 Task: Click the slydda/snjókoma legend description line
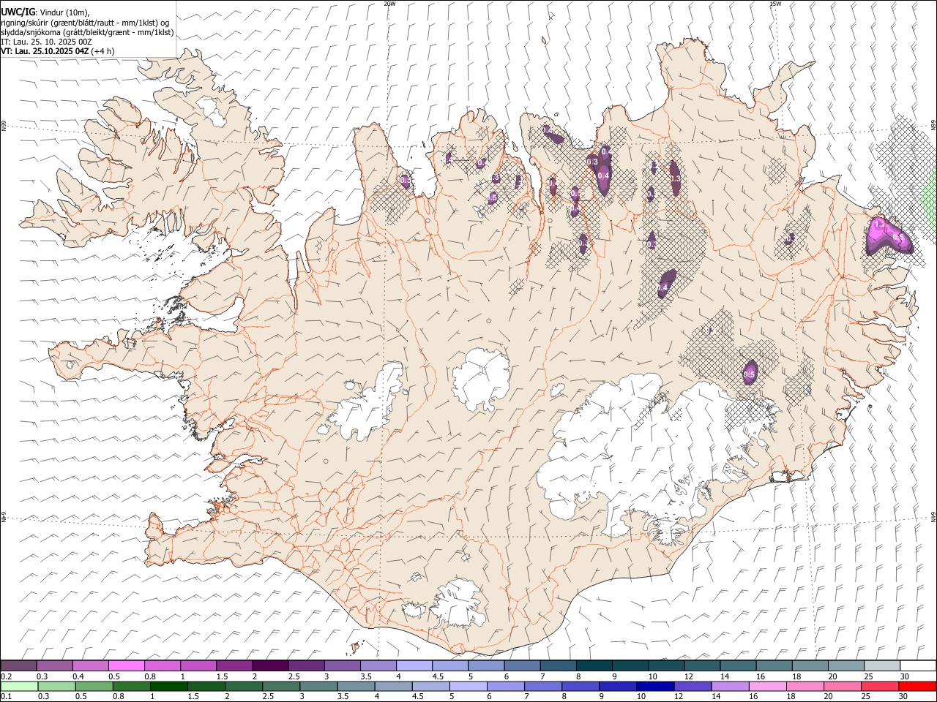pos(87,32)
